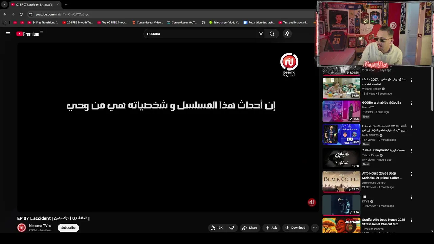
Task: Open more options for Afro House 2026
Action: [412, 174]
